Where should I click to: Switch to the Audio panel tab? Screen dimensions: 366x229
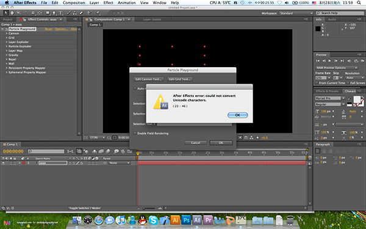[x=332, y=20]
